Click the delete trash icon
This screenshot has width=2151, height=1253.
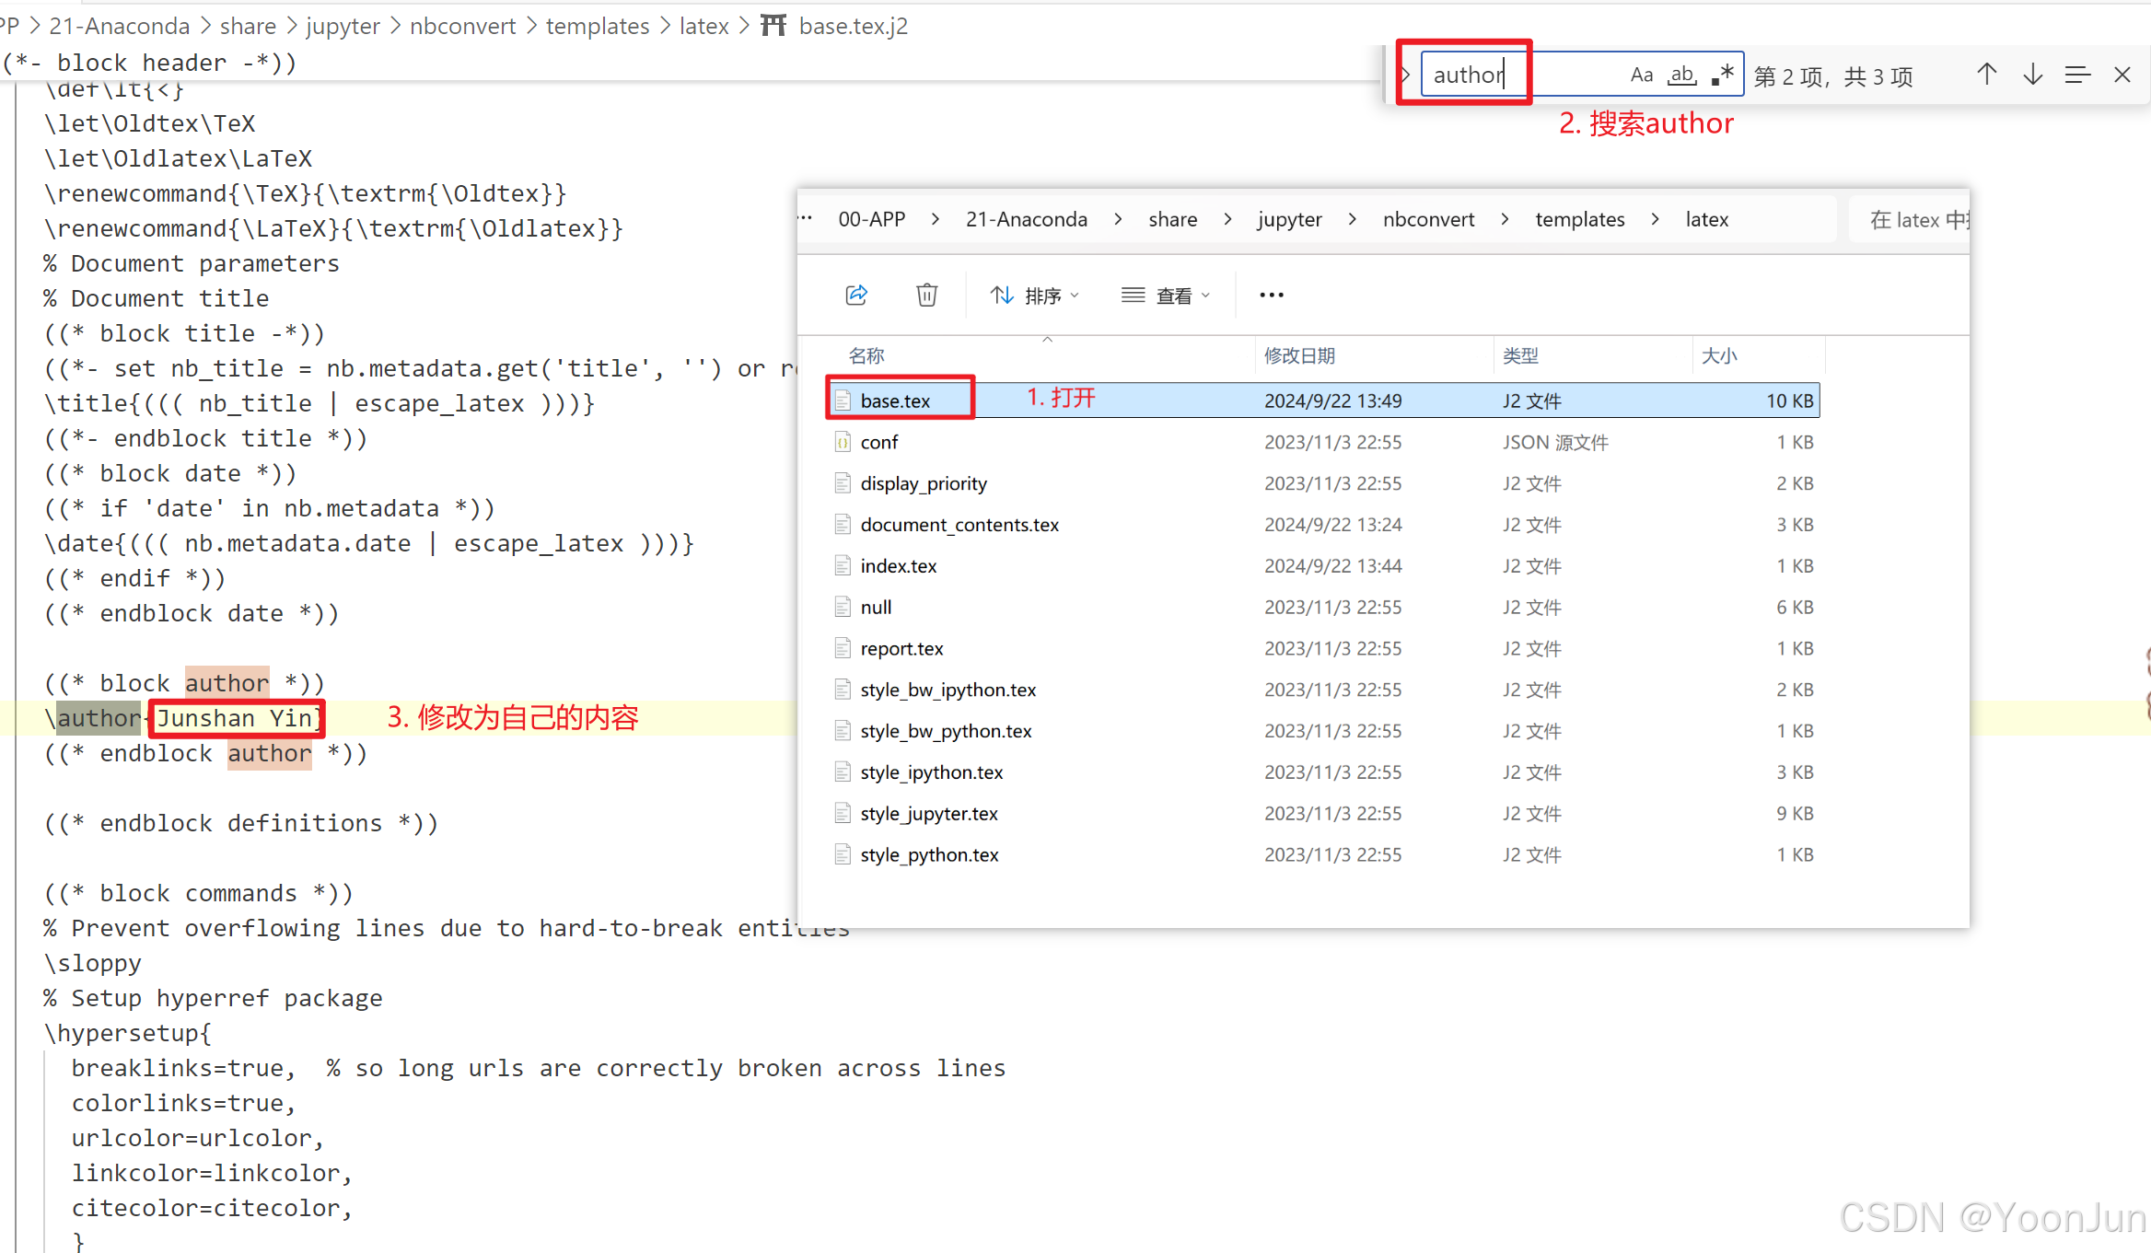(926, 295)
